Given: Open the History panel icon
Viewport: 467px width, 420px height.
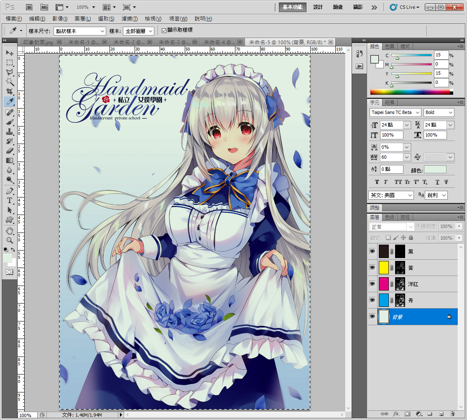Looking at the screenshot, I should point(360,53).
